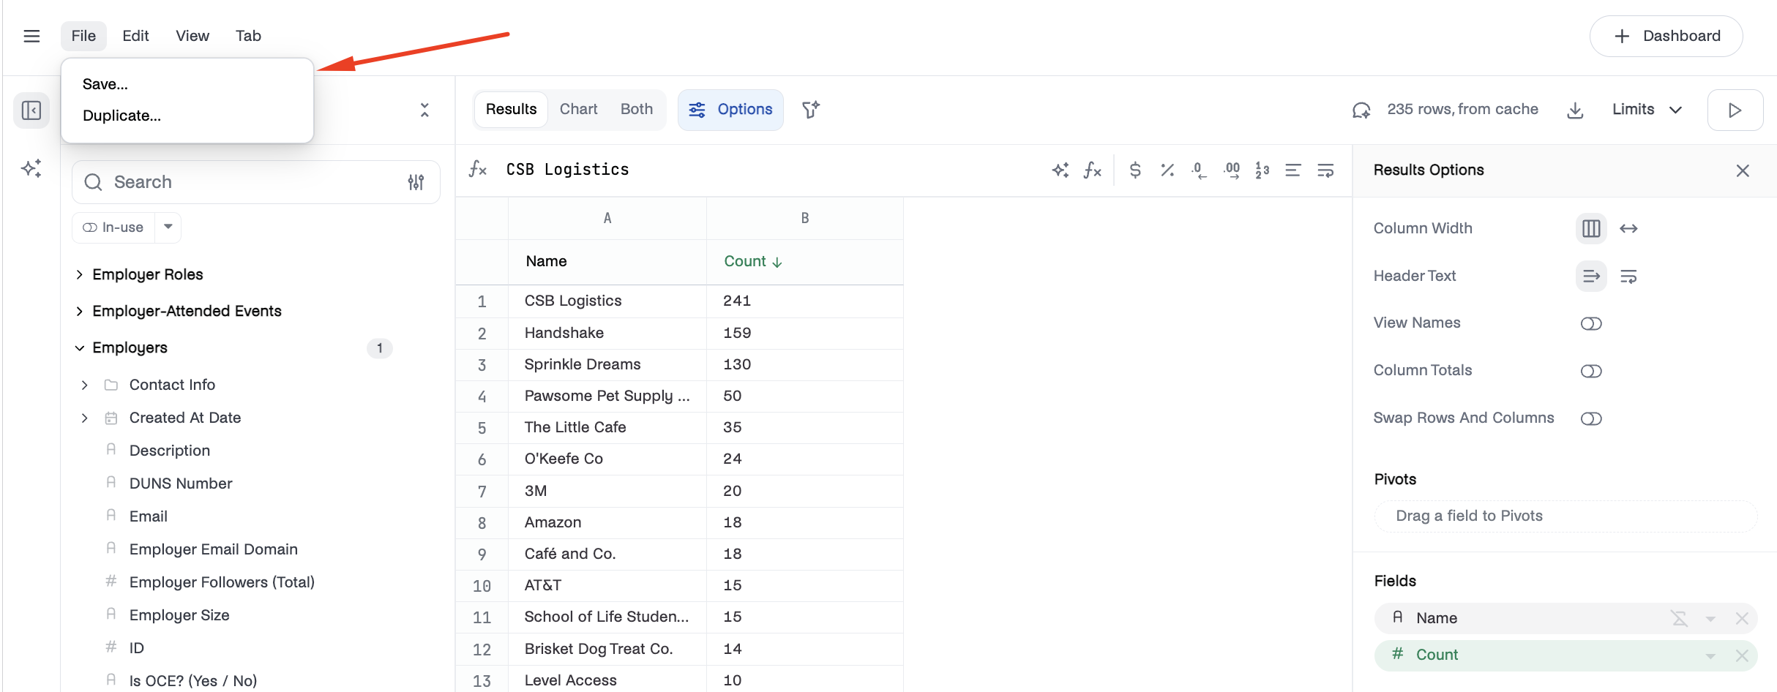Click the AI sparkle icon in formula bar
This screenshot has width=1777, height=692.
tap(1060, 170)
